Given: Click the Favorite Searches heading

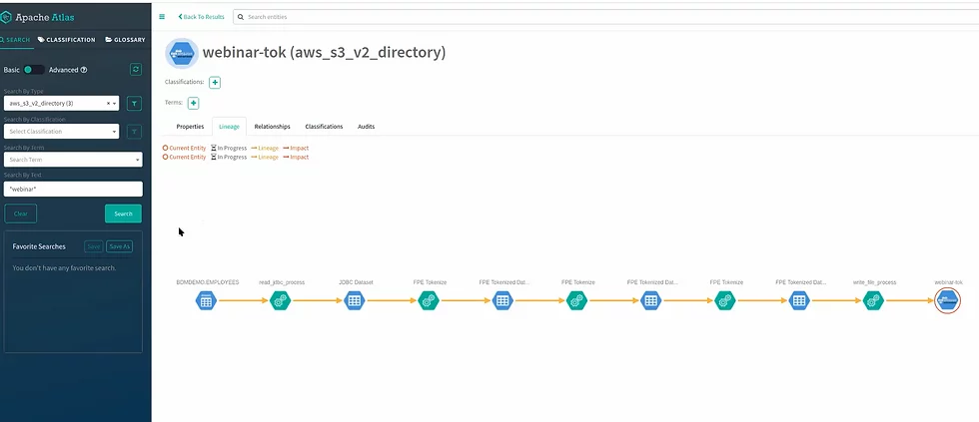Looking at the screenshot, I should pos(39,246).
